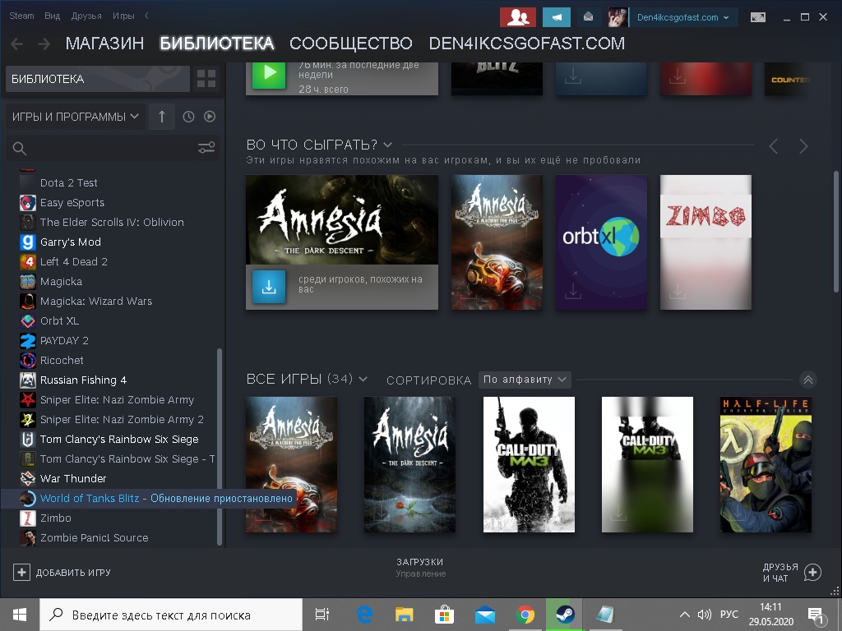Switch library to grid view

[x=206, y=79]
